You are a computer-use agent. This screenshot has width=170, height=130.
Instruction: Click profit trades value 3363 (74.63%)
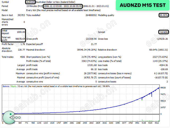pyautogui.click(x=89, y=61)
